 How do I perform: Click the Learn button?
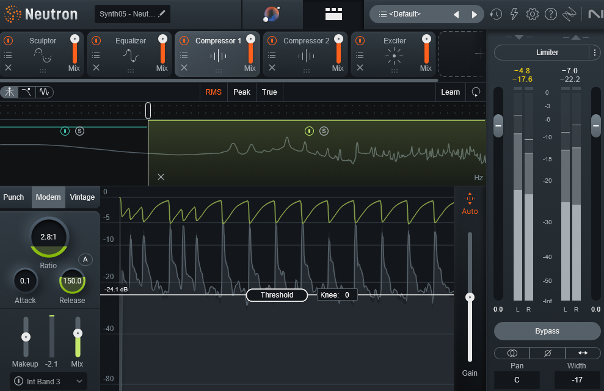pos(450,92)
